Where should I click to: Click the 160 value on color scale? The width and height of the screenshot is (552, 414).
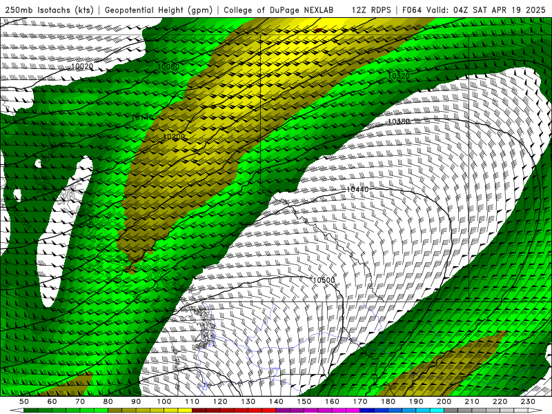tap(332, 402)
